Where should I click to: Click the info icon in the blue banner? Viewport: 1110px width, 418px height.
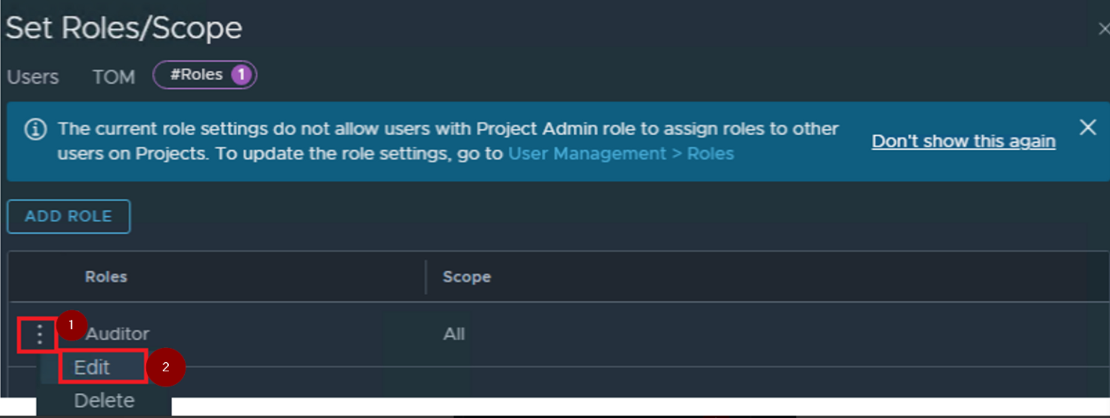(35, 129)
